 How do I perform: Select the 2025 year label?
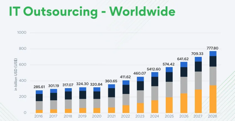point(169,116)
